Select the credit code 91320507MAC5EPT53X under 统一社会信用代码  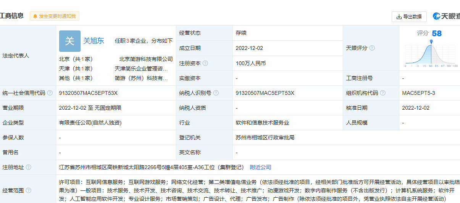tap(88, 93)
